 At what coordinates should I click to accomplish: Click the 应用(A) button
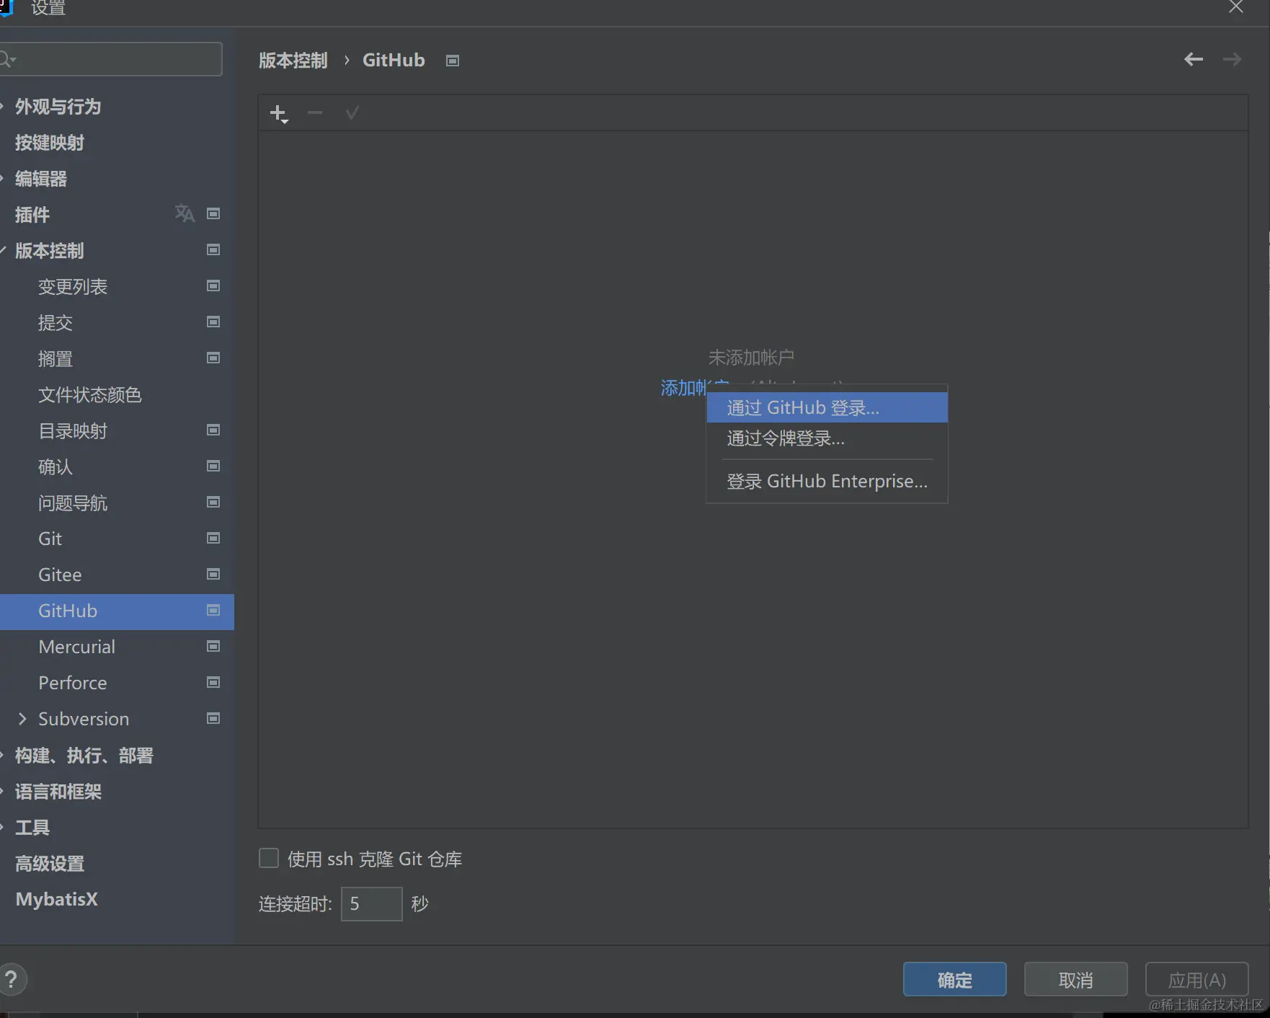(x=1196, y=980)
